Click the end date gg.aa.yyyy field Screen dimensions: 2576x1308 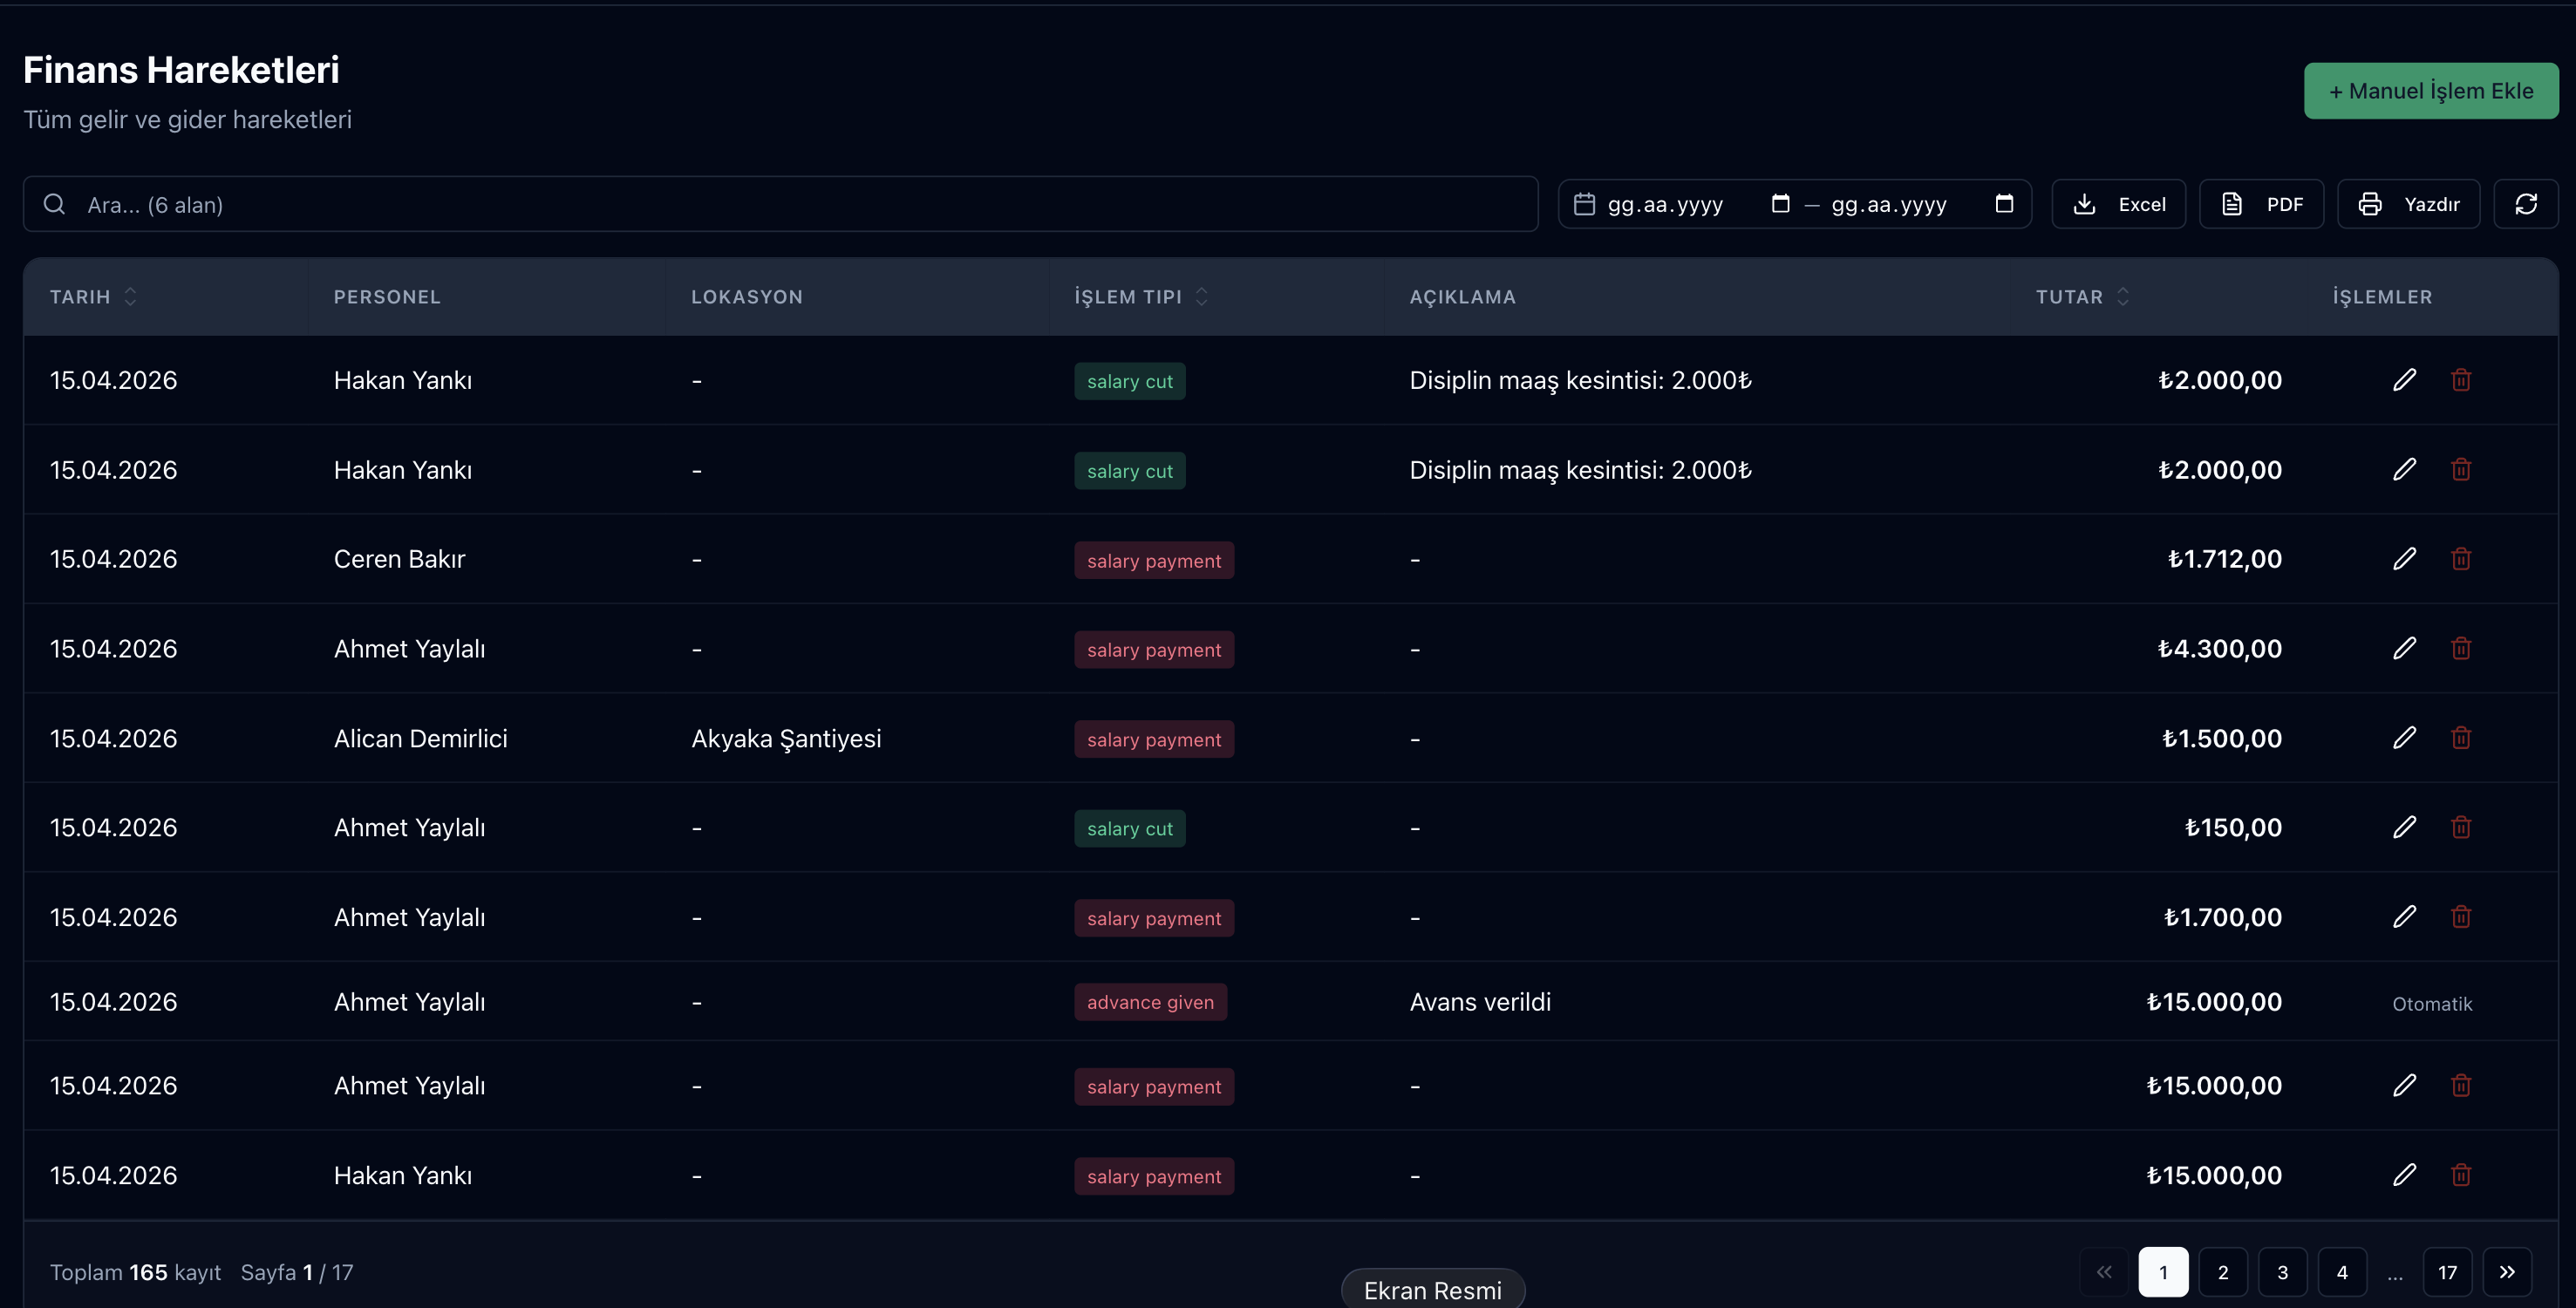(x=1889, y=204)
